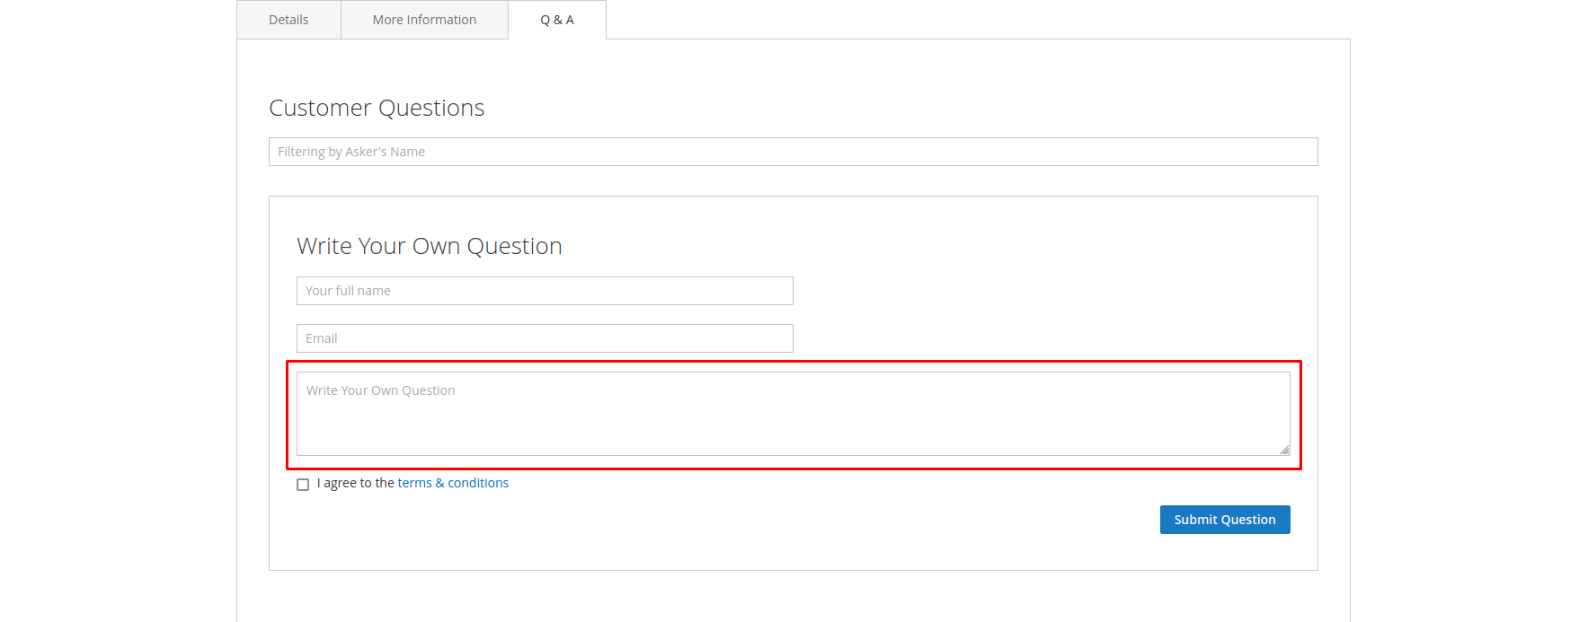The height and width of the screenshot is (622, 1579).
Task: Focus the Write Your Own Question textarea
Action: click(793, 414)
